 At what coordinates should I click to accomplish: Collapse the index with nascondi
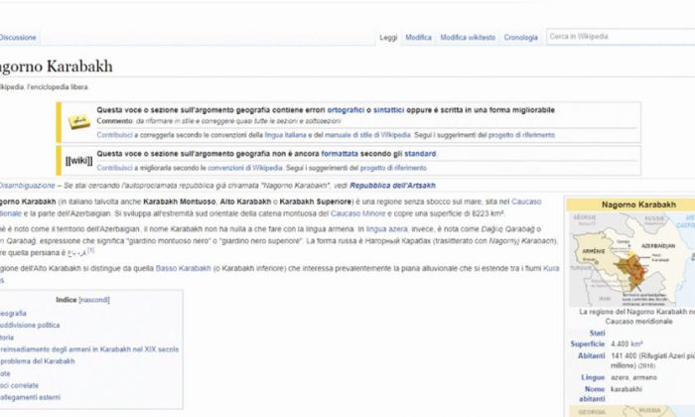click(x=94, y=300)
